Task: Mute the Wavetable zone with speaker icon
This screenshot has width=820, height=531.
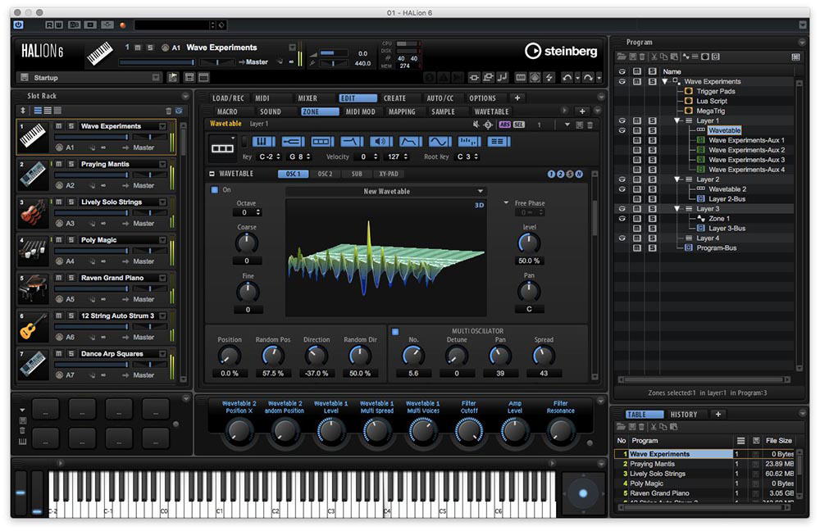Action: coord(476,125)
